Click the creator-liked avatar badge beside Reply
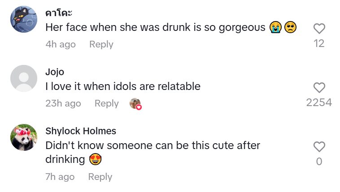Screen dimensions: 340x192 135,104
